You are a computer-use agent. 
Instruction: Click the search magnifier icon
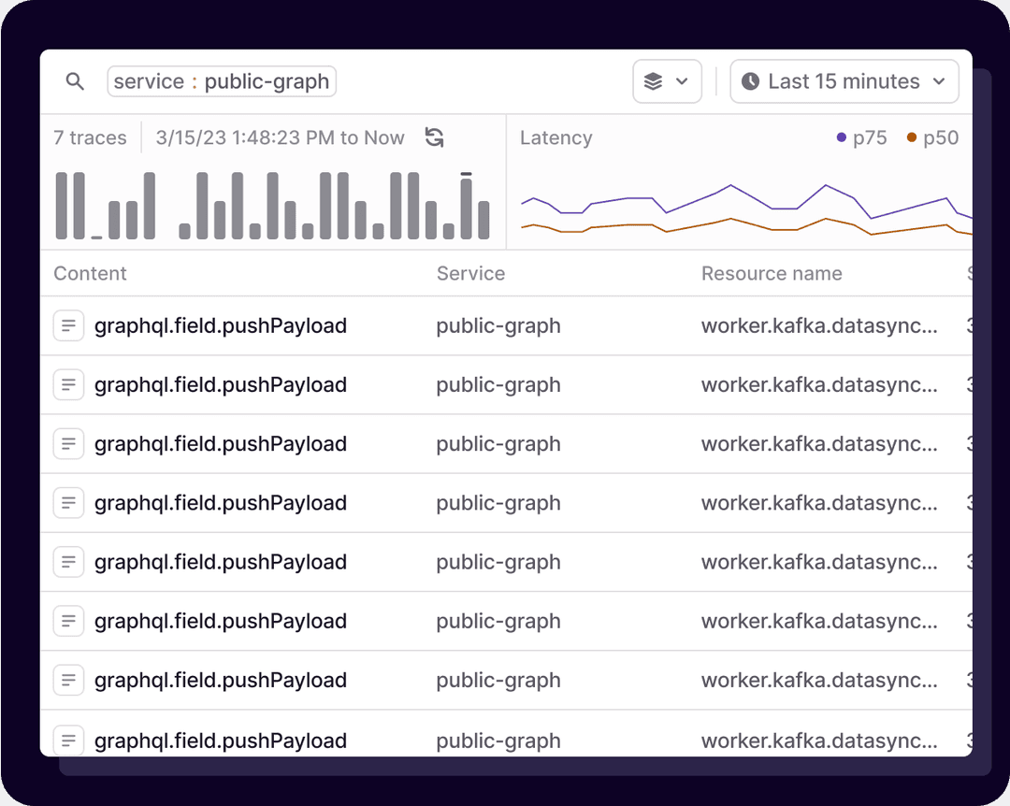75,82
